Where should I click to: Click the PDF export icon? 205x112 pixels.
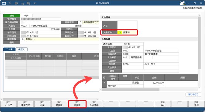[x=22, y=3]
